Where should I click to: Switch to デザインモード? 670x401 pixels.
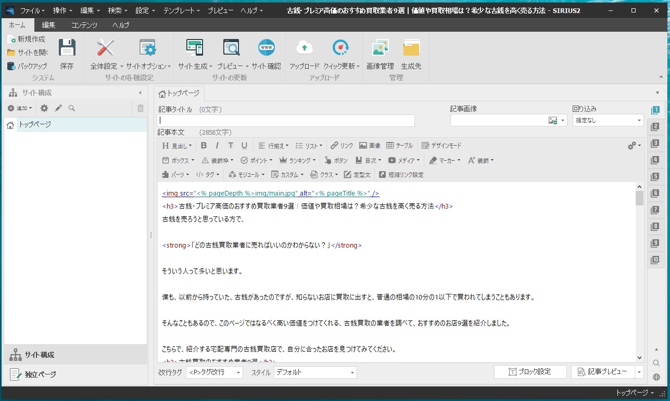point(441,146)
